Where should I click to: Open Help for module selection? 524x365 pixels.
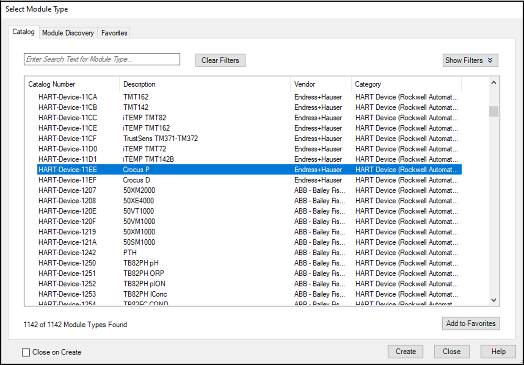498,351
